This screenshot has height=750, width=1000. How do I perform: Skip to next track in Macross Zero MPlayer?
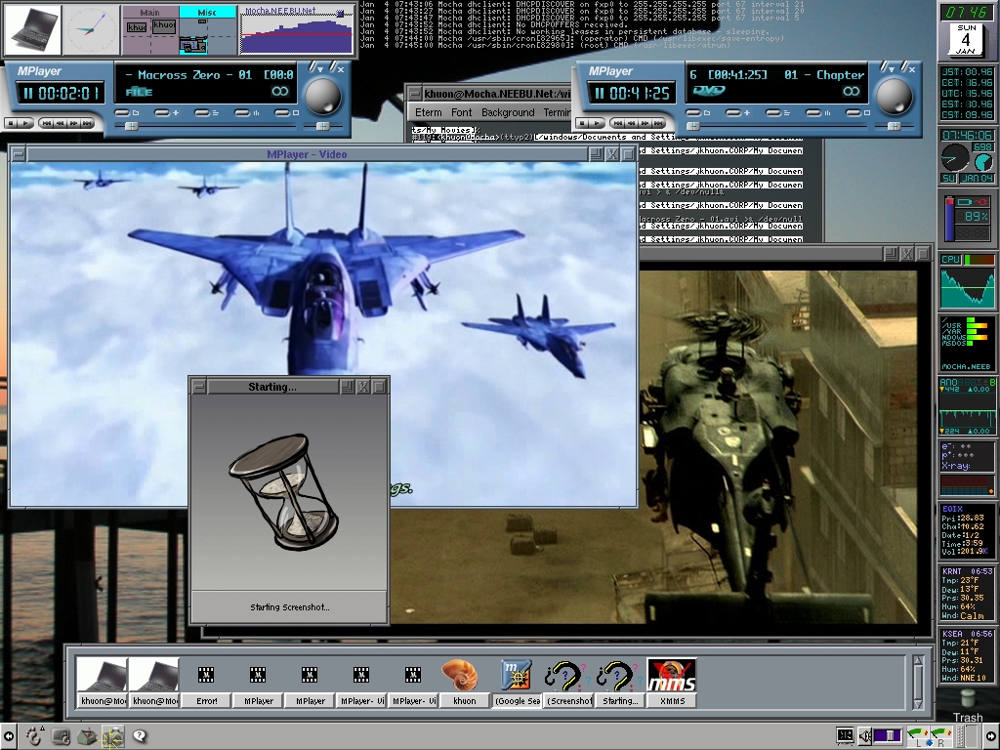click(87, 123)
